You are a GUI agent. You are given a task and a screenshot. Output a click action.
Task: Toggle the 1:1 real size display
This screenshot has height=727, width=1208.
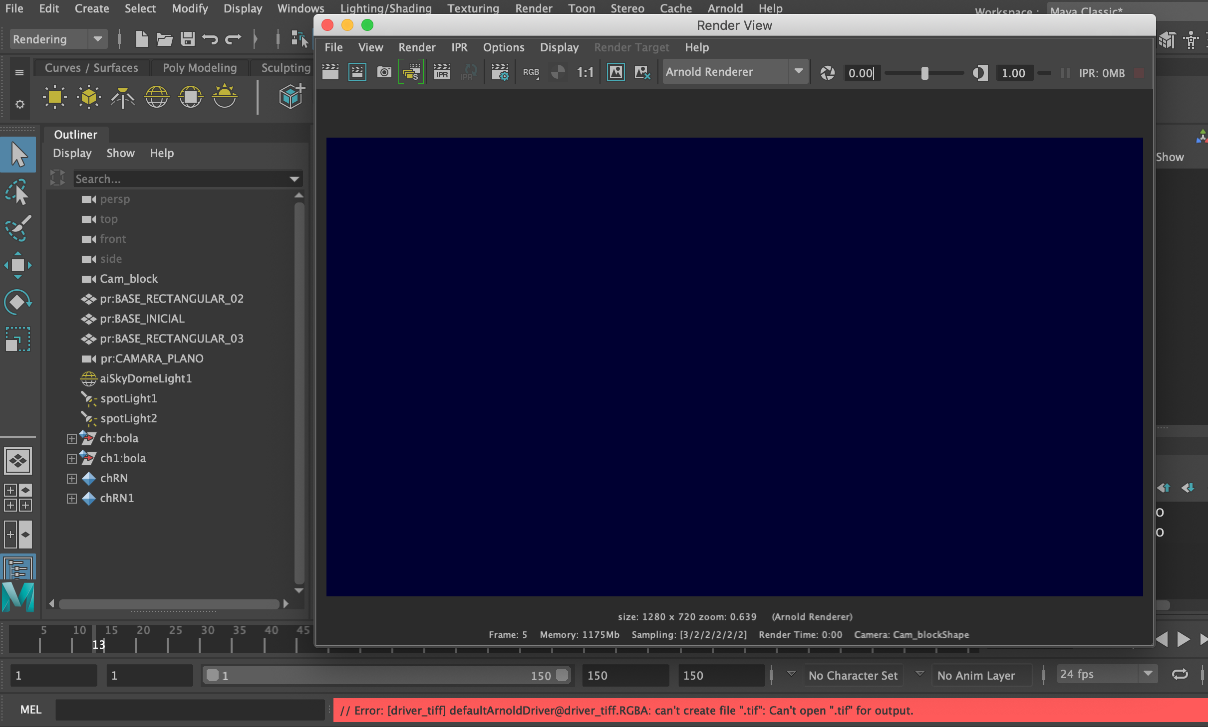click(585, 72)
